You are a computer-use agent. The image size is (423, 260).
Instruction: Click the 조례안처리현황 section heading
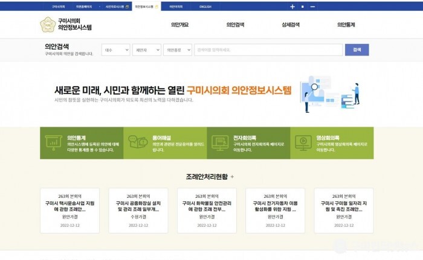[x=207, y=177]
